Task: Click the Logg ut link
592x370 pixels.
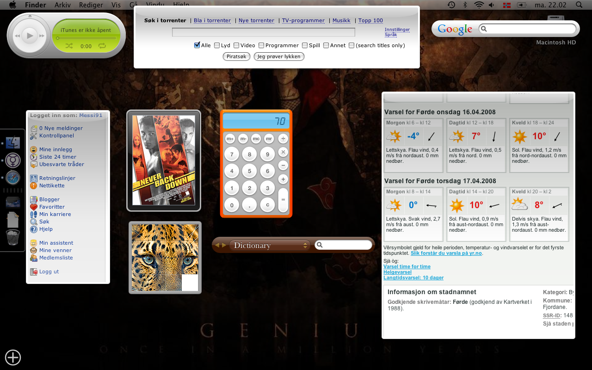Action: [x=49, y=271]
